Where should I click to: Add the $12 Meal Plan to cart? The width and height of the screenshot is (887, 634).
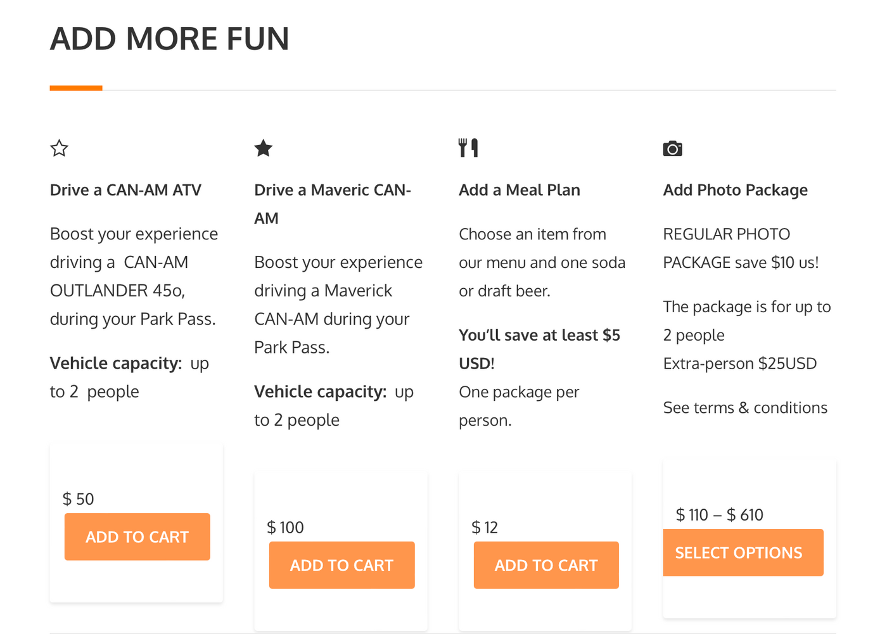[x=546, y=566]
